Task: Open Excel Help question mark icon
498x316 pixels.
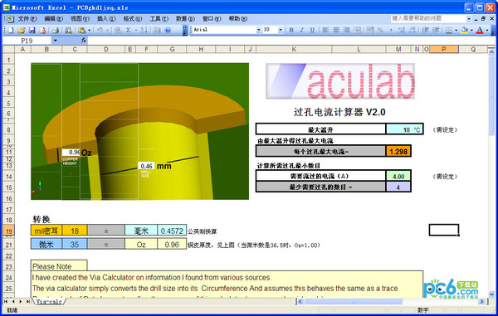Action: pyautogui.click(x=168, y=30)
